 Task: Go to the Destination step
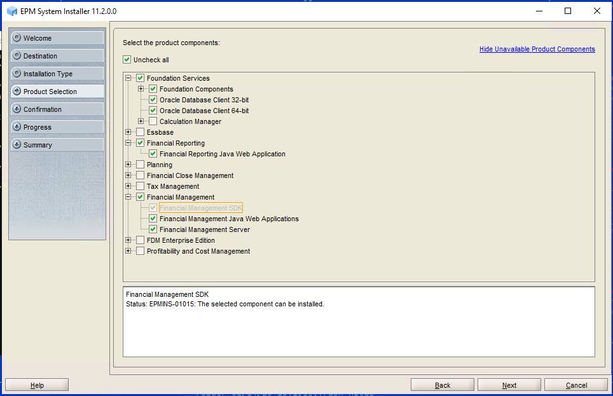click(57, 55)
